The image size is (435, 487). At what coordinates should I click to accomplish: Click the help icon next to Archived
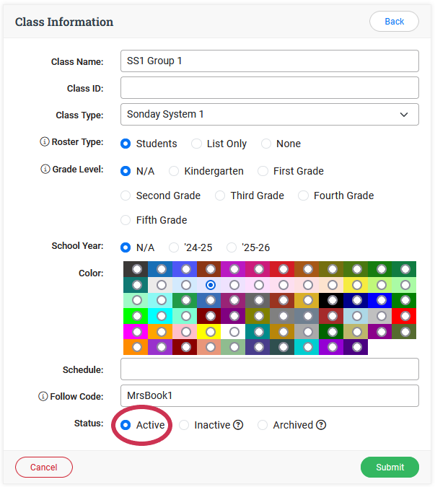point(321,425)
